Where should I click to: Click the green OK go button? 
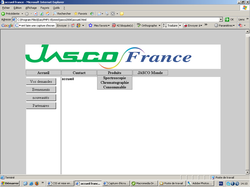click(229, 20)
